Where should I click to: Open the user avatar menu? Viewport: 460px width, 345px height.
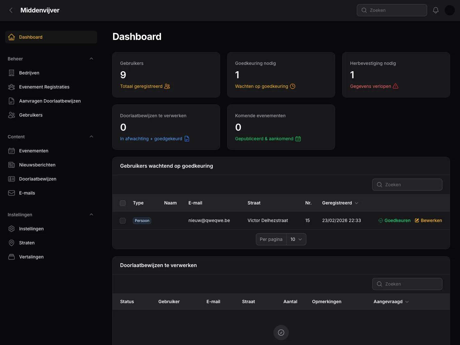450,10
